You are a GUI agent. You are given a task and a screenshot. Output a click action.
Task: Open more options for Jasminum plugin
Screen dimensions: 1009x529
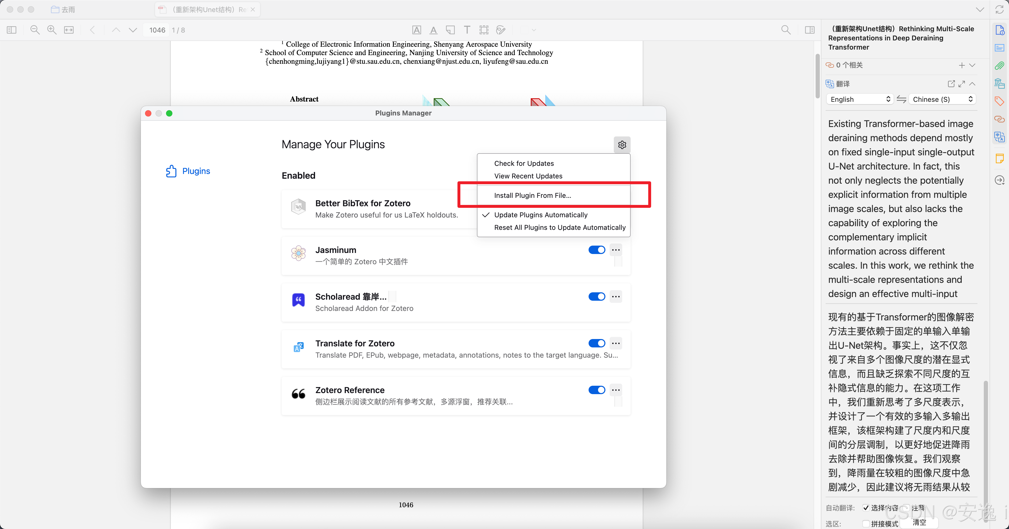tap(616, 250)
